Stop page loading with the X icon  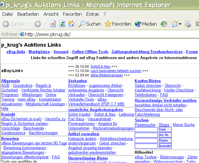(53, 24)
